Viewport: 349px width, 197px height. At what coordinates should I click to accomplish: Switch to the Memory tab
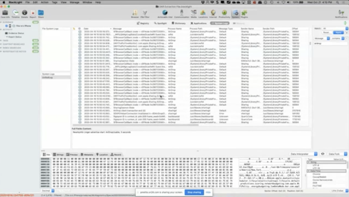pyautogui.click(x=239, y=23)
